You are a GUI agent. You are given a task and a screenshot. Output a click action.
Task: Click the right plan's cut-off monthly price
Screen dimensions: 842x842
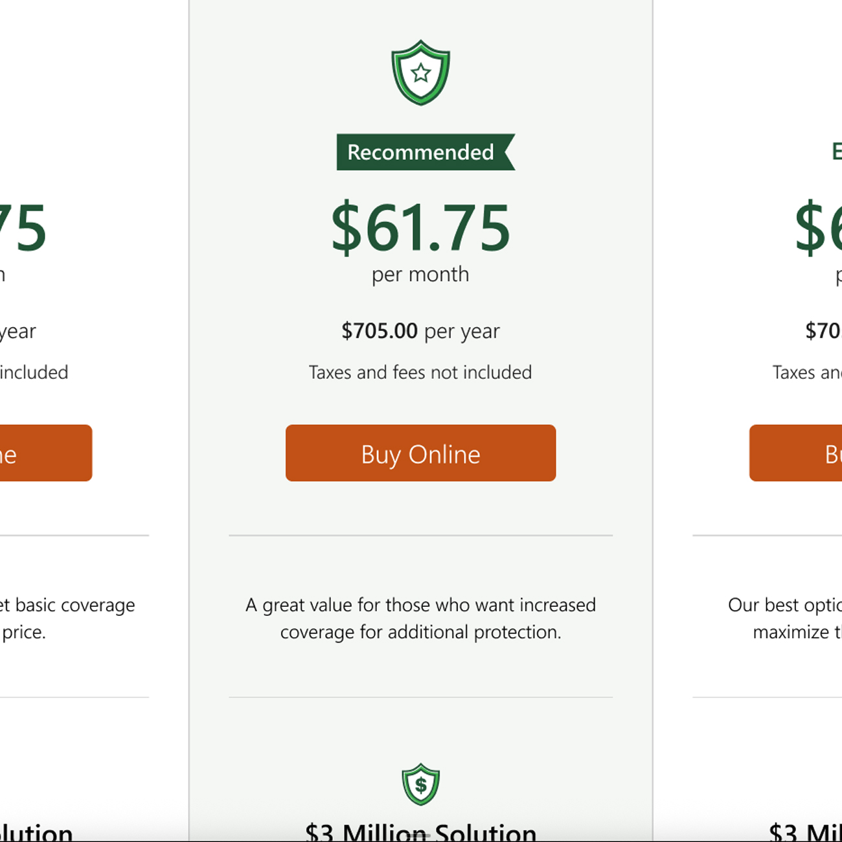(x=818, y=228)
